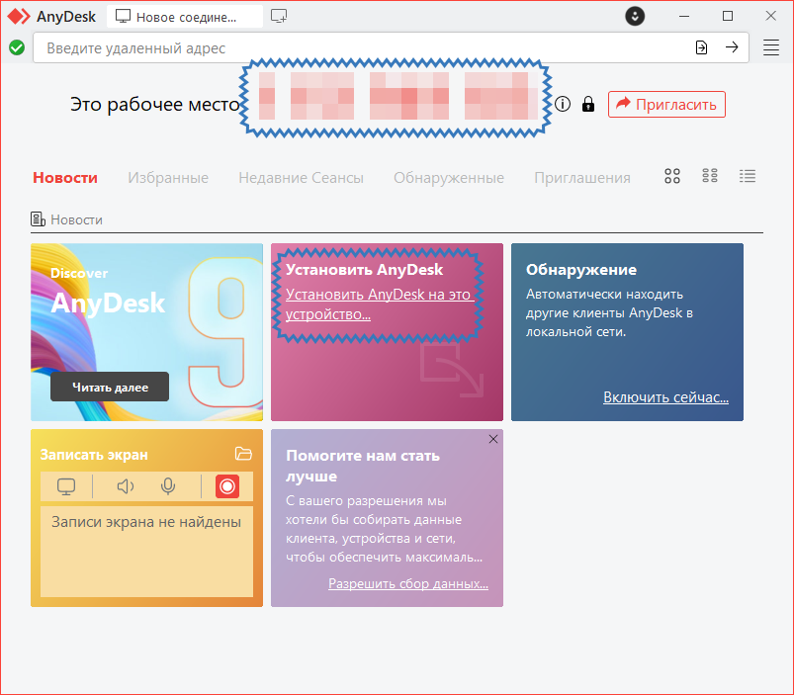
Task: Switch to large tiles view
Action: pyautogui.click(x=672, y=176)
